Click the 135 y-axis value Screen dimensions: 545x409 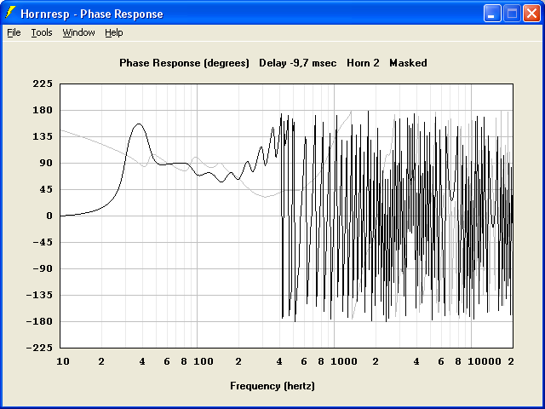click(43, 136)
